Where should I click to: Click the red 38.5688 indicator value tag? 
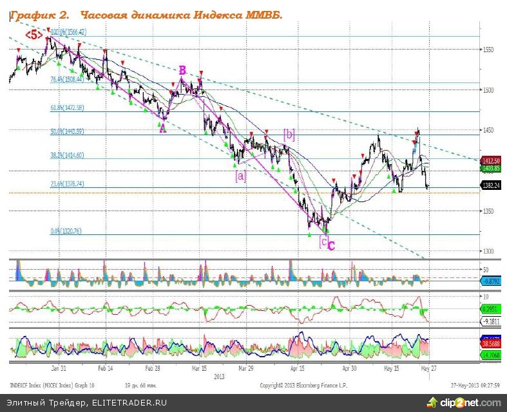493,345
